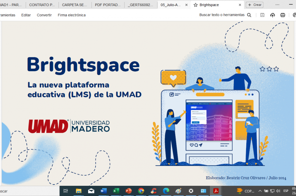The image size is (296, 196).
Task: Close the 05_Julio-A... tab
Action: pos(186,5)
